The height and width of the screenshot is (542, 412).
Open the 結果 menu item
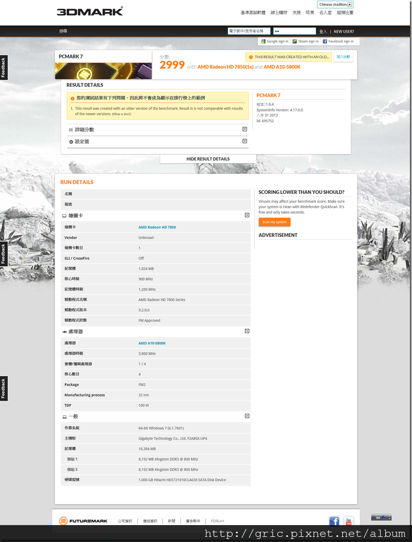[x=310, y=13]
